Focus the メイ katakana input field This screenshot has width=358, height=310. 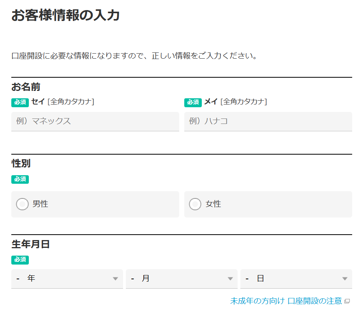[x=268, y=121]
